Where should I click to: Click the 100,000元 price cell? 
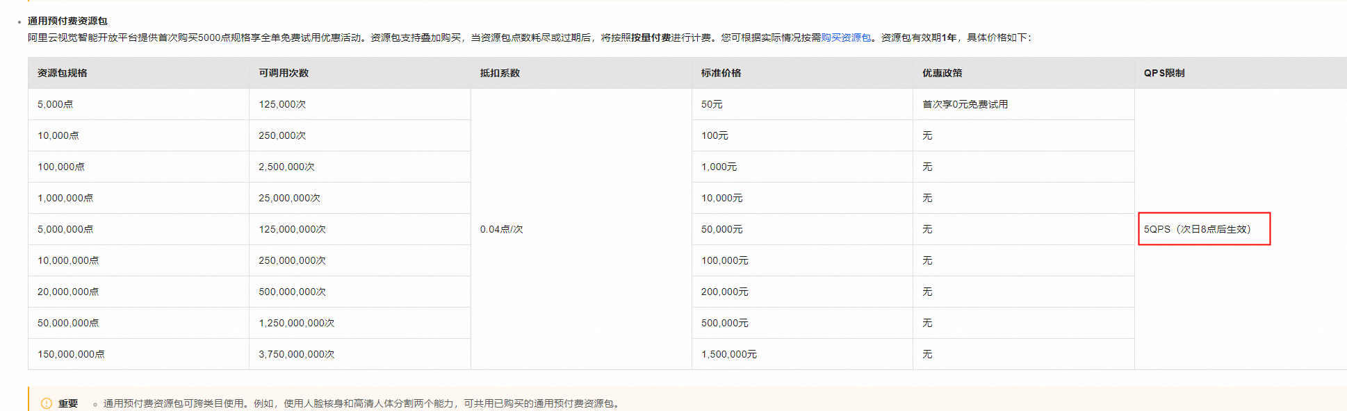[x=802, y=260]
